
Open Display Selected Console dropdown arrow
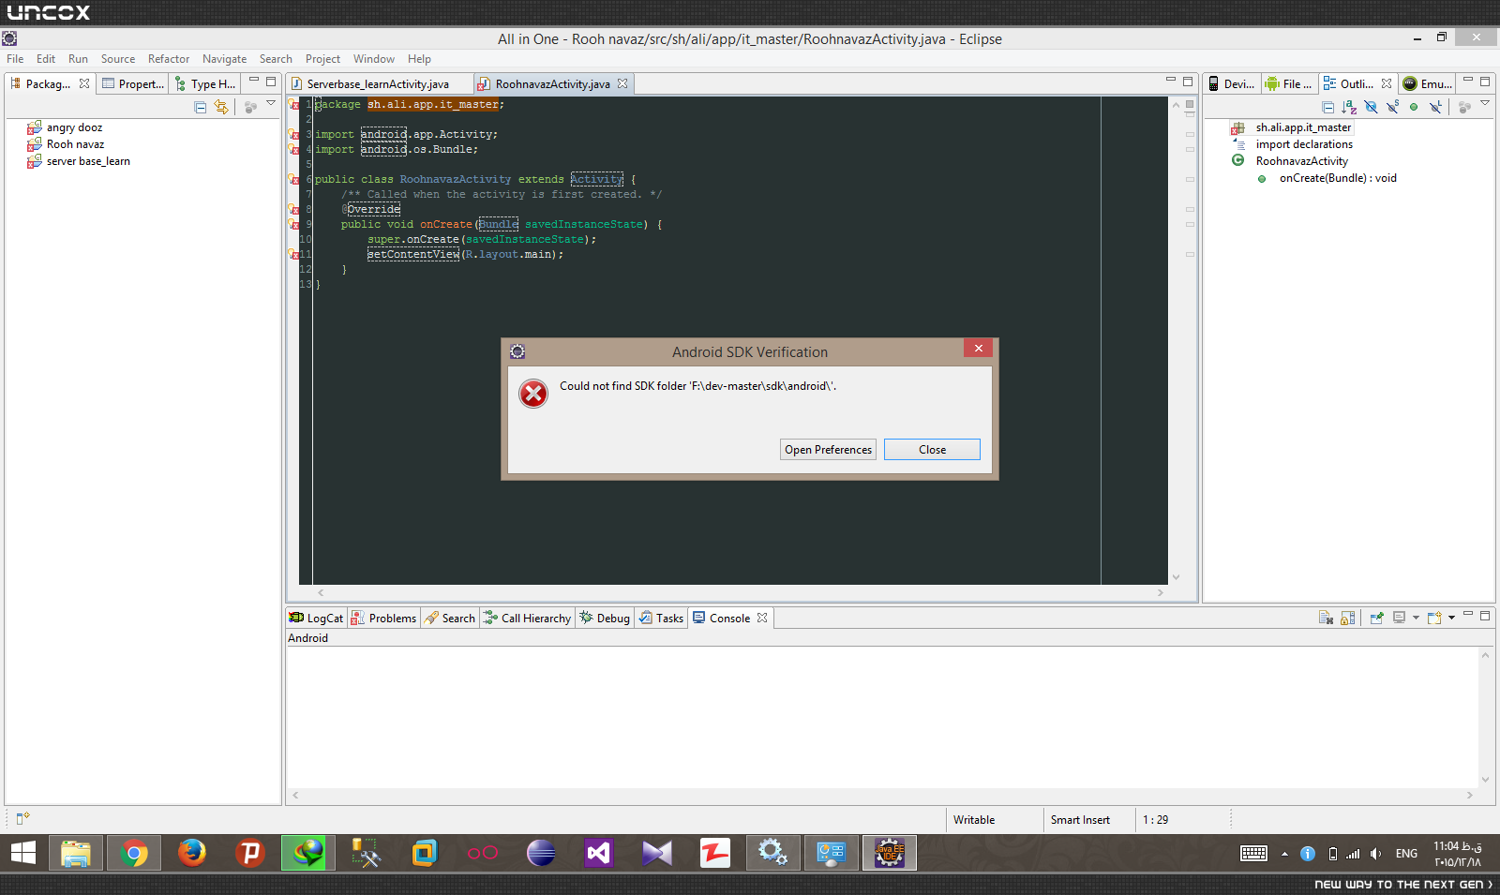tap(1416, 618)
